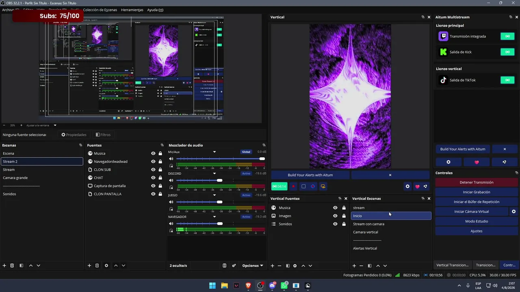Viewport: 520px width, 292px height.
Task: Hide Imagen in Vertical Fuentes
Action: point(335,216)
